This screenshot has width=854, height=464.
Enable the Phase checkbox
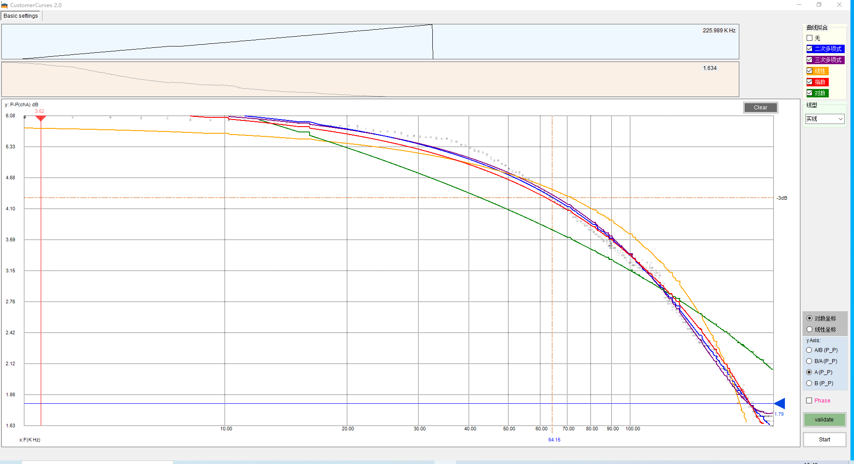[x=809, y=401]
